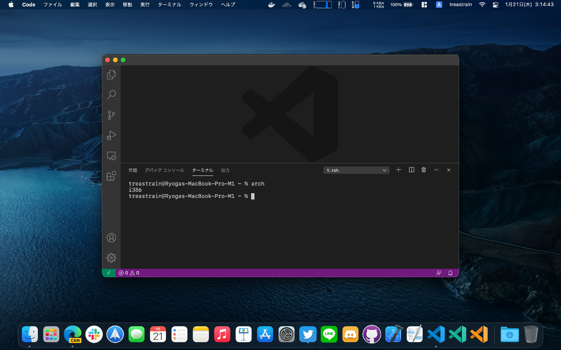Open Music app from the dock
The image size is (561, 350).
click(222, 334)
